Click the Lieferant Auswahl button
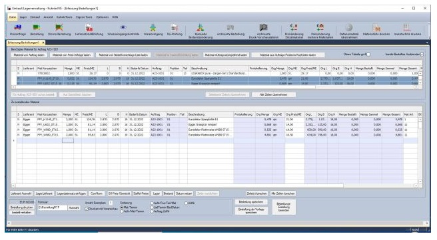437x240 pixels. (21, 193)
